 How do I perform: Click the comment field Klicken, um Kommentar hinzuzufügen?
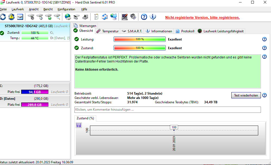(x=168, y=110)
